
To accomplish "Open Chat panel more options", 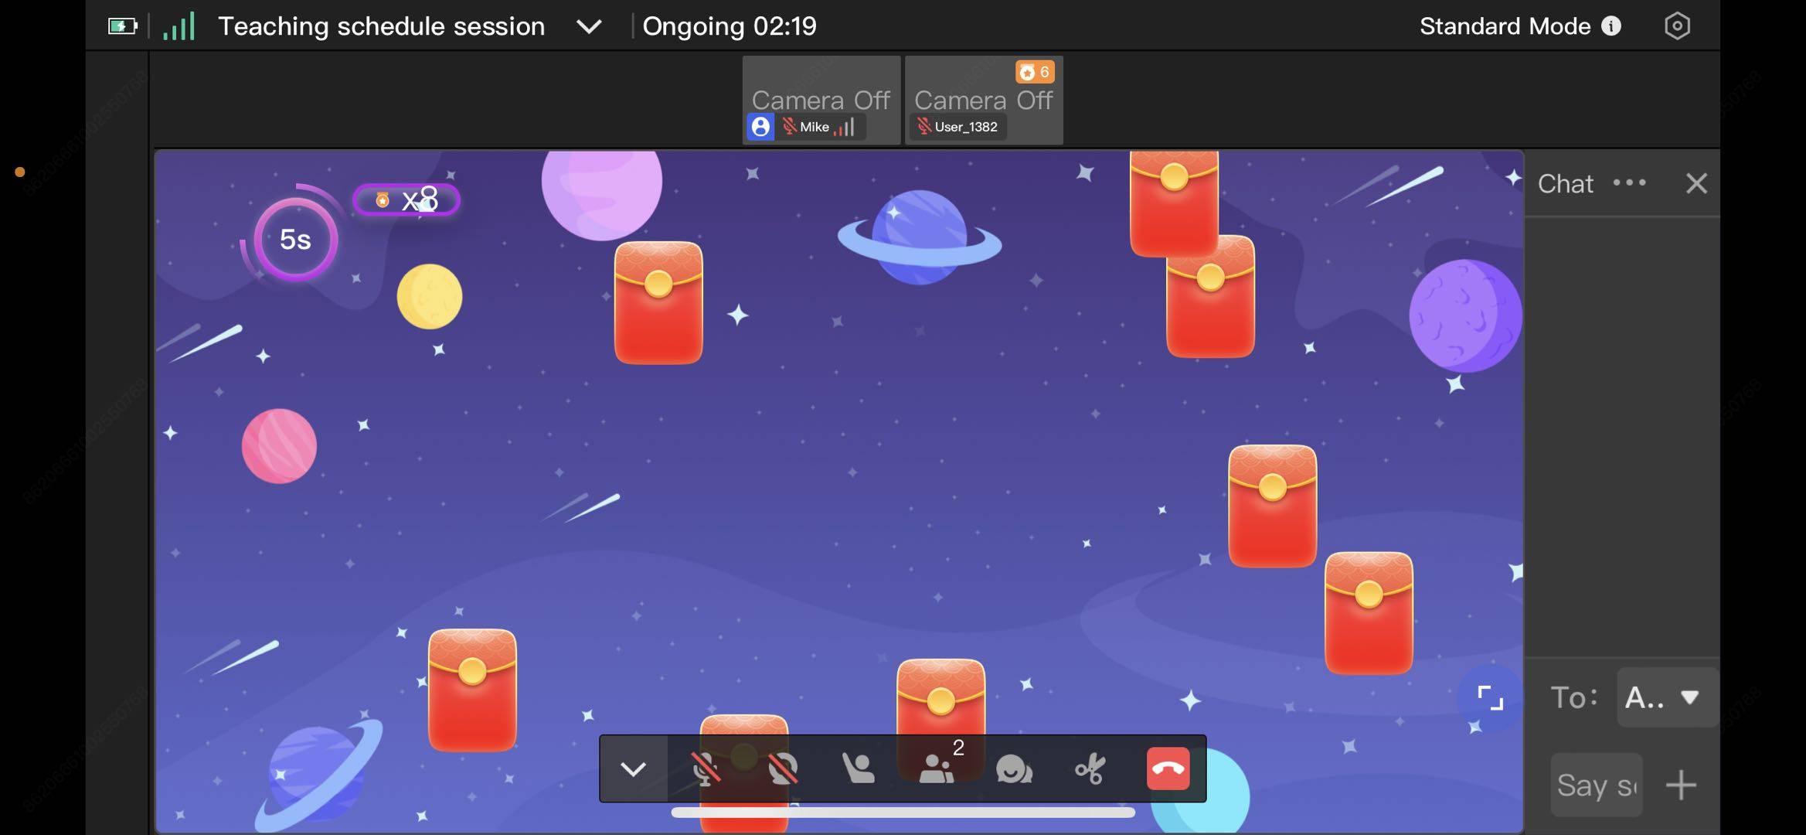I will pos(1629,183).
